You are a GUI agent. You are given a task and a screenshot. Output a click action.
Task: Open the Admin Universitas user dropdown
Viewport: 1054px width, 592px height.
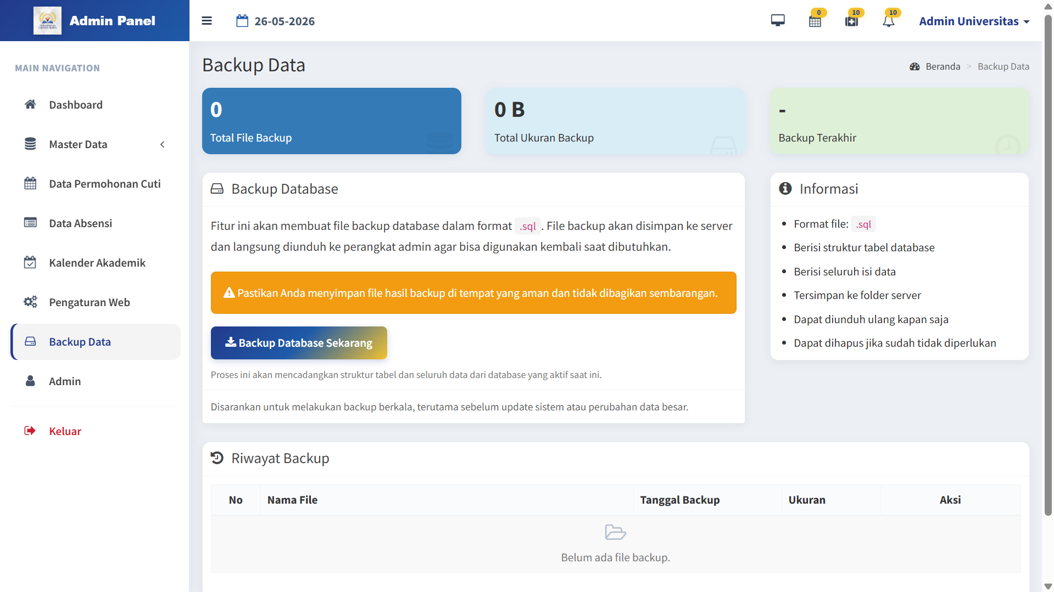pyautogui.click(x=974, y=21)
